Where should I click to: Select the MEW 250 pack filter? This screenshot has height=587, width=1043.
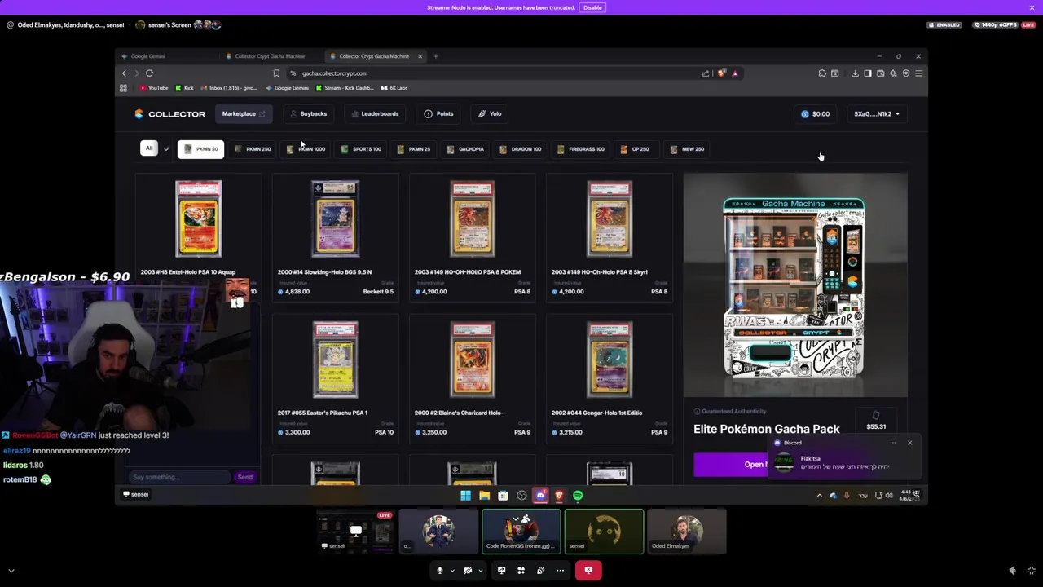(x=687, y=149)
